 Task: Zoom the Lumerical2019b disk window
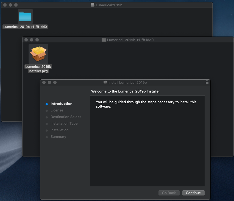[x=16, y=5]
